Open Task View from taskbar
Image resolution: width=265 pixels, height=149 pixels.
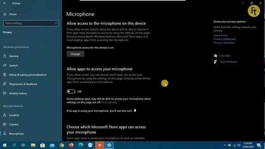tap(23, 145)
